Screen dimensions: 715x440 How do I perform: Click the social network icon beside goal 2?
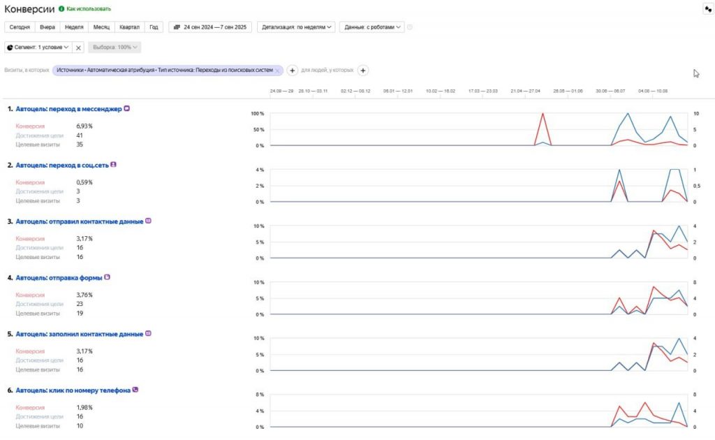(x=113, y=165)
